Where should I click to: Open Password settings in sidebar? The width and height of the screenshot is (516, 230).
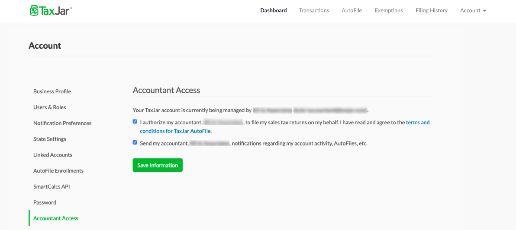click(45, 202)
